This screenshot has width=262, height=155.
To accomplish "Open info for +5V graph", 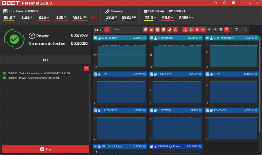I will pyautogui.click(x=144, y=74).
